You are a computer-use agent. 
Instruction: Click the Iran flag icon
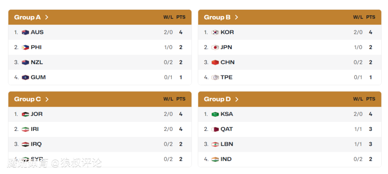[25, 129]
